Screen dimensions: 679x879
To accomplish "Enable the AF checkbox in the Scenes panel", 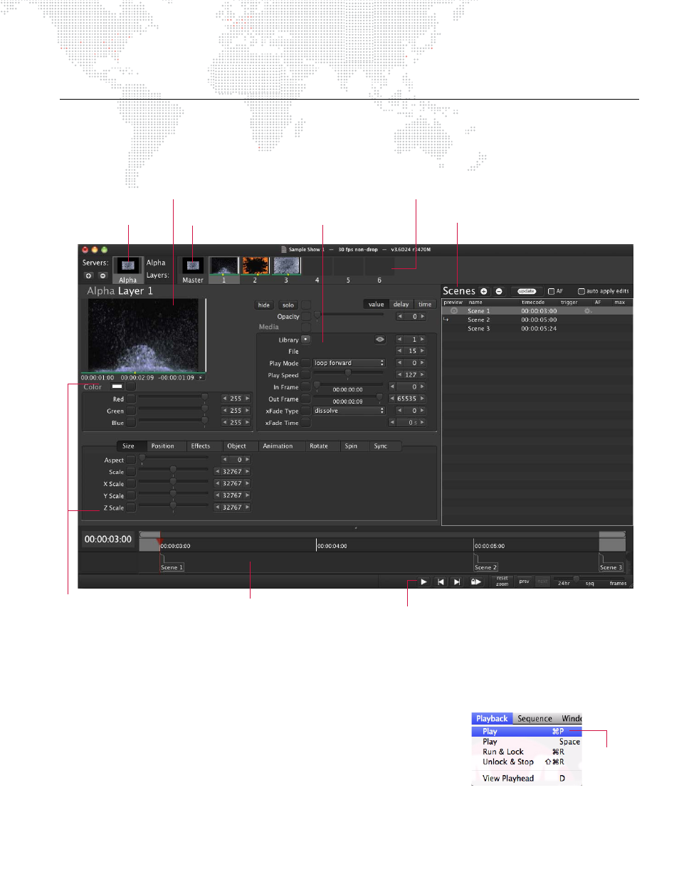I will point(551,291).
